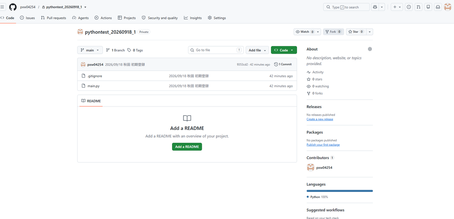454x219 pixels.
Task: Expand the main branch dropdown
Action: [x=90, y=50]
